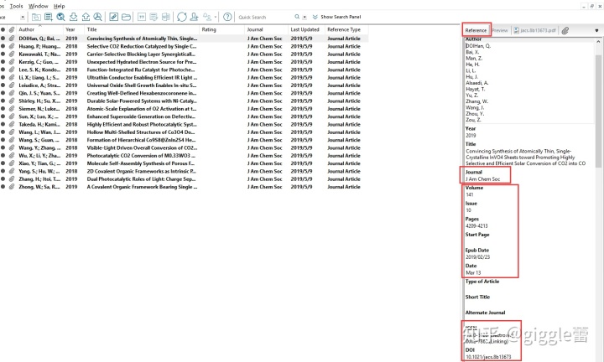Click the Sync Library circular arrows icon
The height and width of the screenshot is (362, 604).
[182, 17]
